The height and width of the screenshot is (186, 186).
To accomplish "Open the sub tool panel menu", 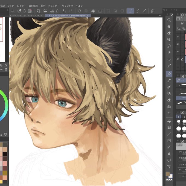I will 178,75.
